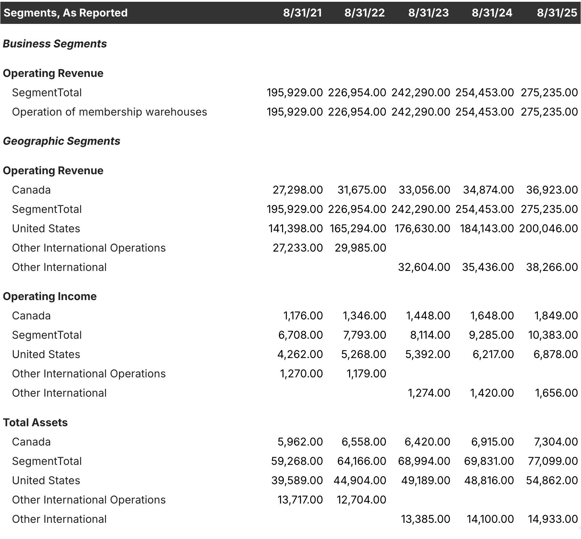Click the 'Operation of membership warehouses' row label
This screenshot has height=539, width=581.
point(109,112)
